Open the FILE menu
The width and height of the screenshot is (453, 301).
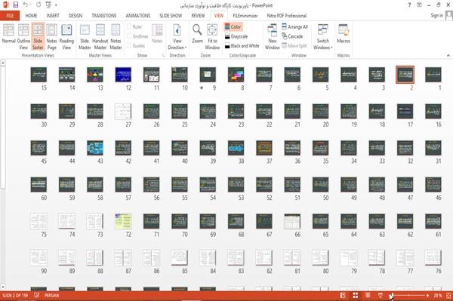point(10,16)
